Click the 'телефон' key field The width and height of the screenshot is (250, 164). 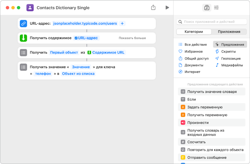[43, 74]
